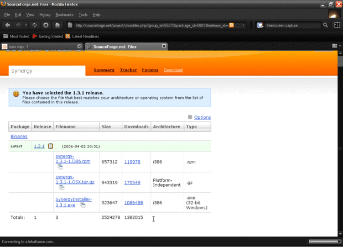Open the Options link above the table
The image size is (343, 247).
pyautogui.click(x=202, y=117)
